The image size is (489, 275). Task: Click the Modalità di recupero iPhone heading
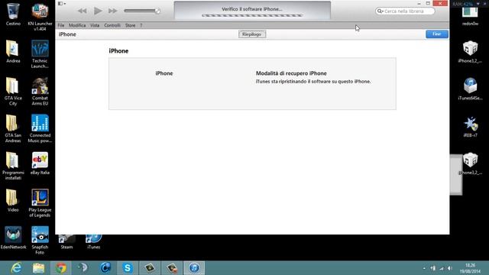(x=291, y=73)
